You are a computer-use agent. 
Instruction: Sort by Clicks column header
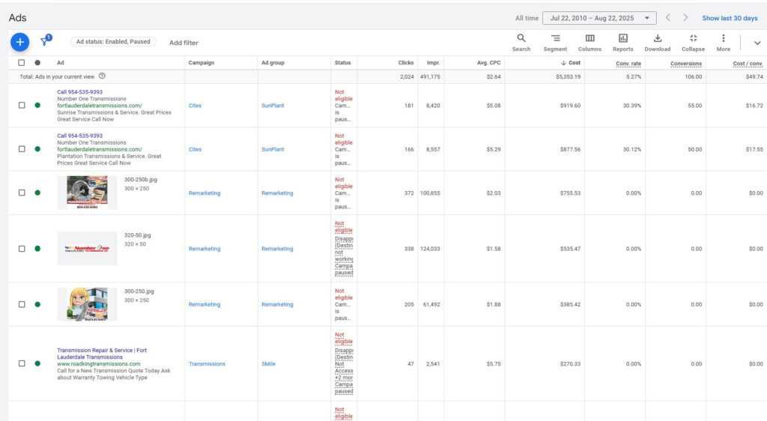click(x=405, y=63)
